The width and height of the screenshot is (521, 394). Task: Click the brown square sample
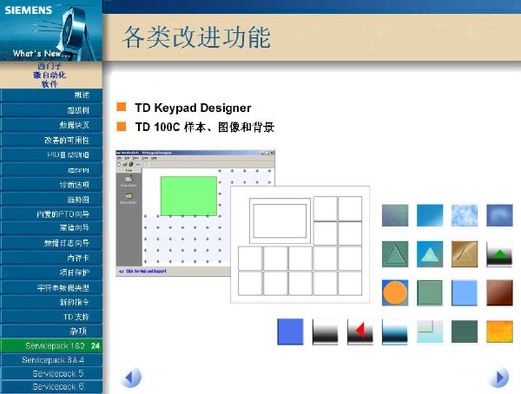[x=499, y=292]
